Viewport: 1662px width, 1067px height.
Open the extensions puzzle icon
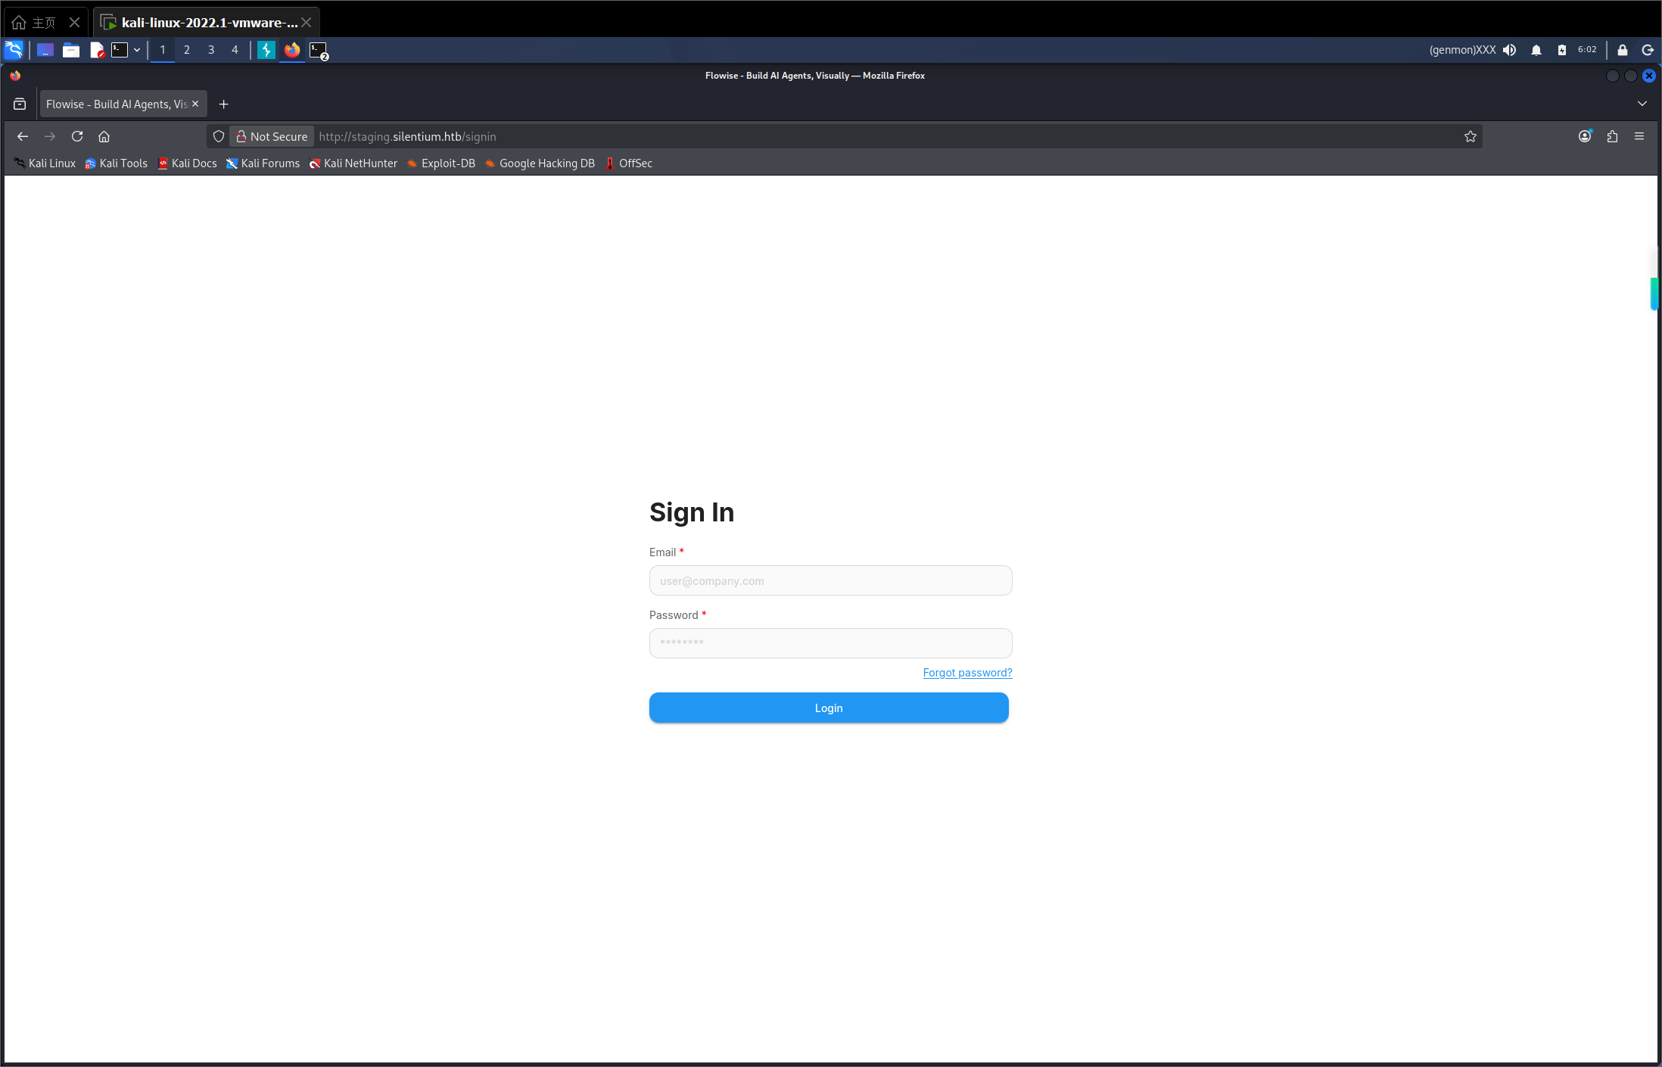[x=1612, y=136]
